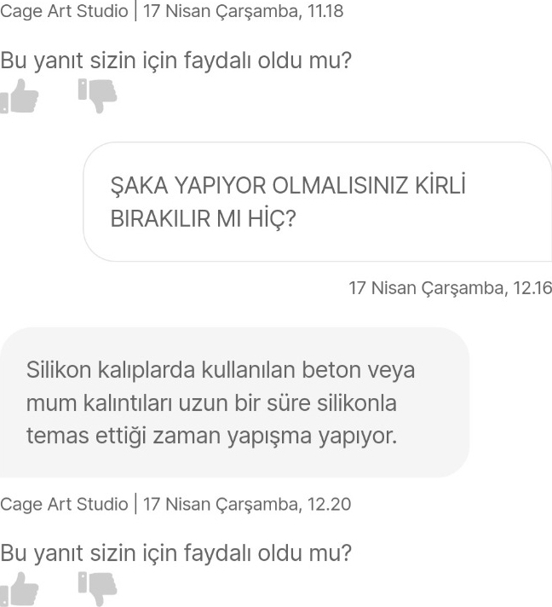Click the 'BIRAKILIR MI HİÇ?' text line
The width and height of the screenshot is (552, 607).
pyautogui.click(x=203, y=219)
